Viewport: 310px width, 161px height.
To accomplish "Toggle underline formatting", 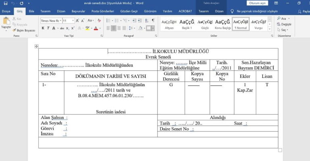I will [54, 28].
